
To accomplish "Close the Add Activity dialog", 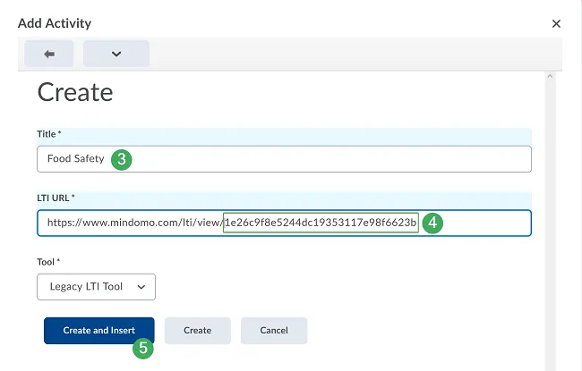I will (x=556, y=24).
